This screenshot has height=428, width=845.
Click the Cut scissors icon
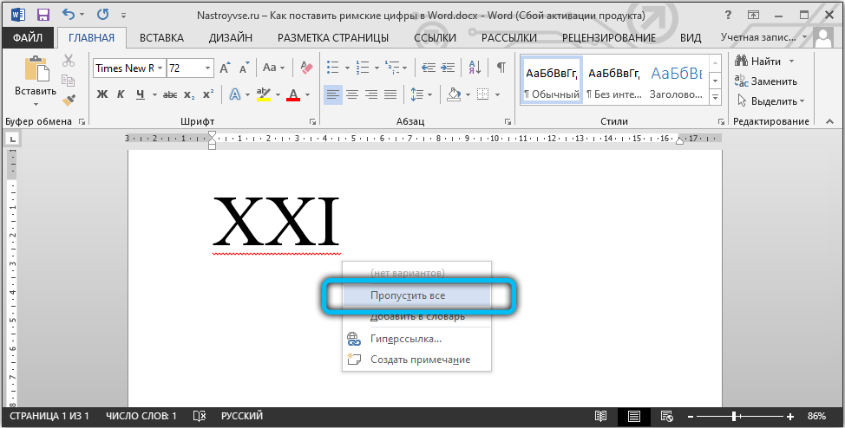pyautogui.click(x=69, y=61)
